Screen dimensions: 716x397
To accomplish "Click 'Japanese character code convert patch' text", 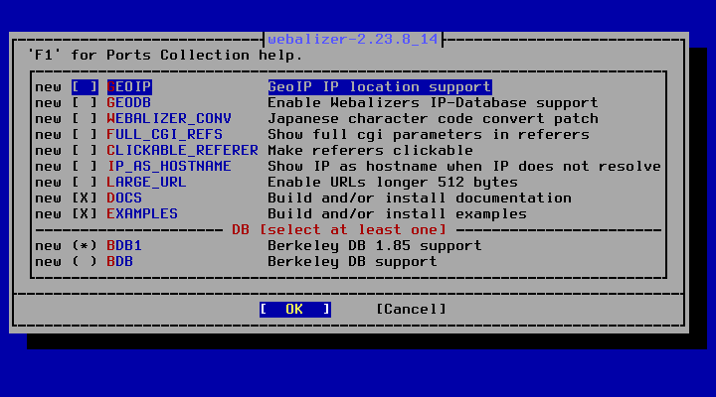I will pyautogui.click(x=433, y=118).
